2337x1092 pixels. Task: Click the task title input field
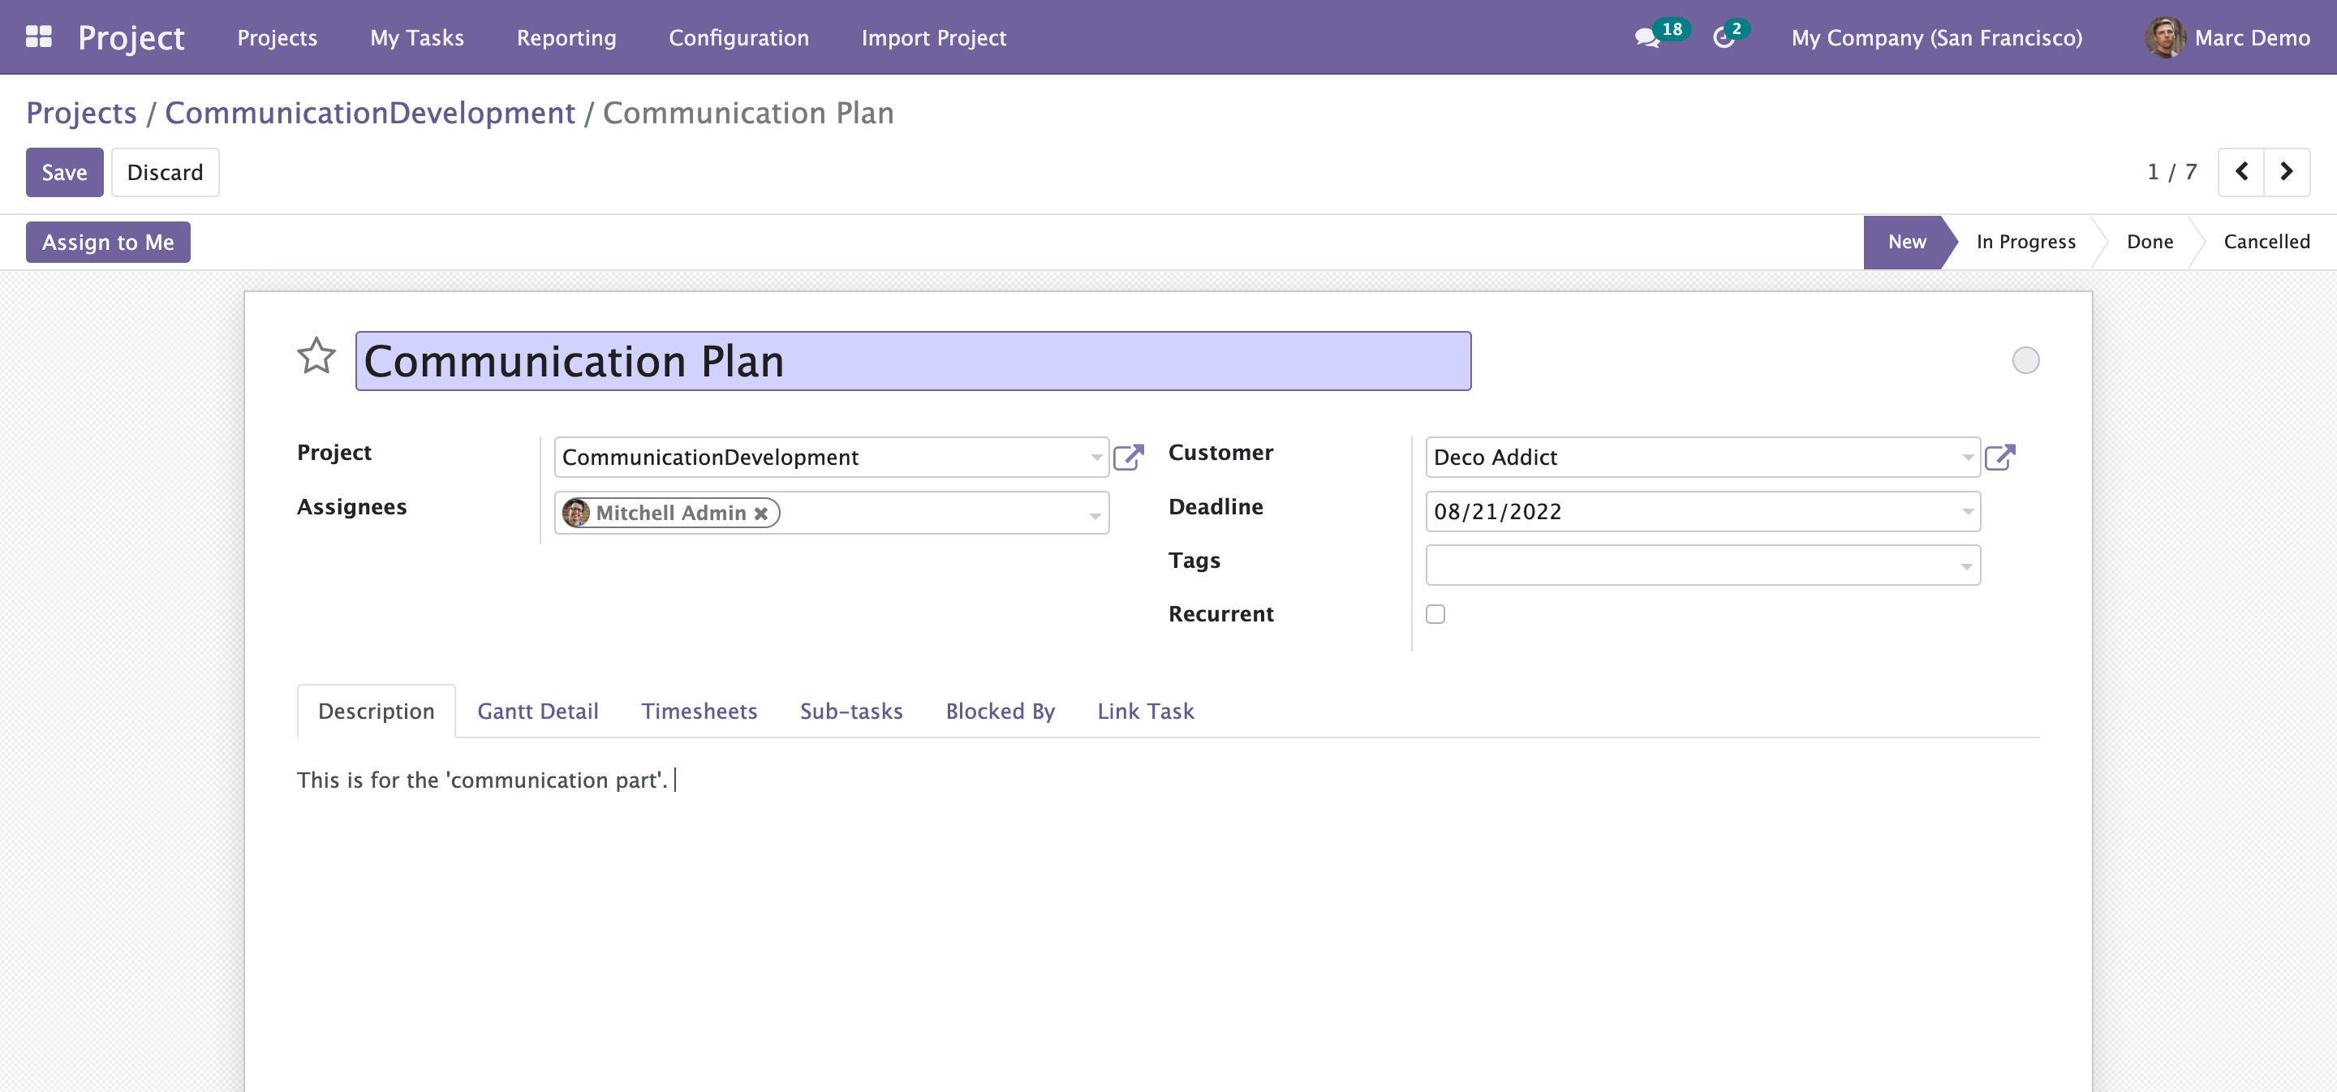(913, 361)
